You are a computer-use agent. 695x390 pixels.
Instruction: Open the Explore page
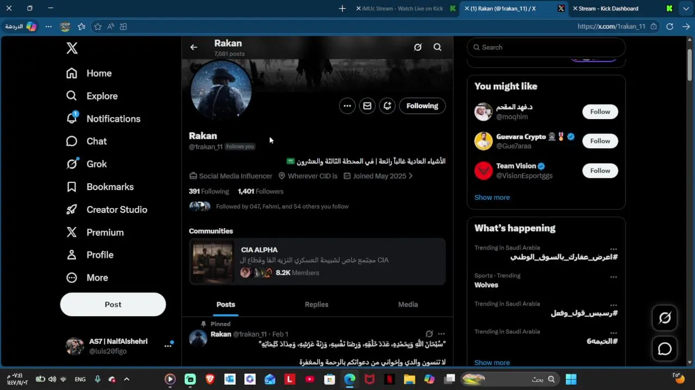click(x=92, y=96)
